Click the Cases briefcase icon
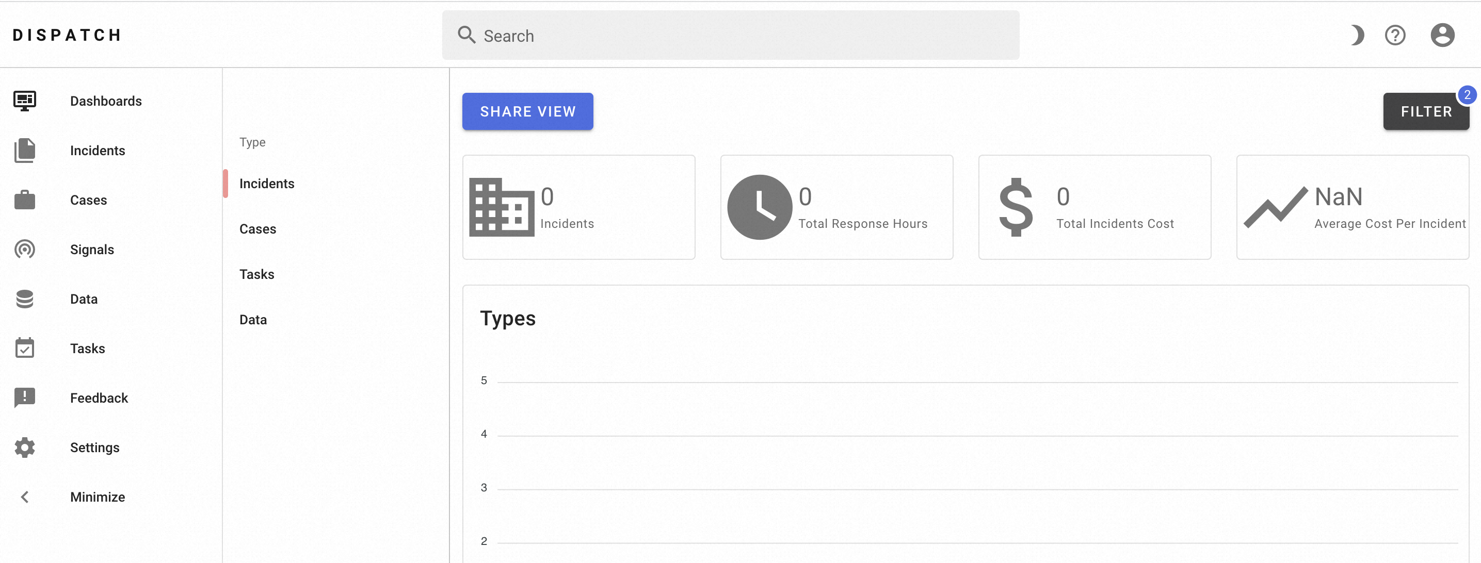 coord(25,200)
